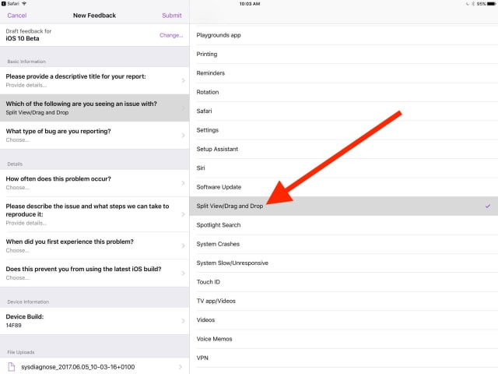Select Setup Assistant
This screenshot has width=498, height=374.
click(344, 149)
